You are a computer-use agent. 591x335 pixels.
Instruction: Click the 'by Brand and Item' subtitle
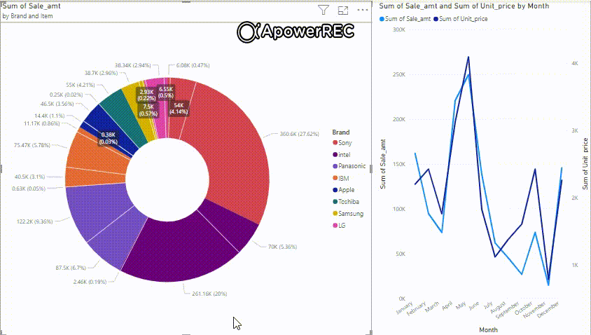click(x=27, y=16)
